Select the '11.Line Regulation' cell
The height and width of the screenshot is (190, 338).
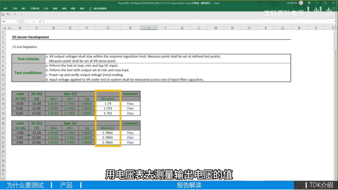click(25, 47)
